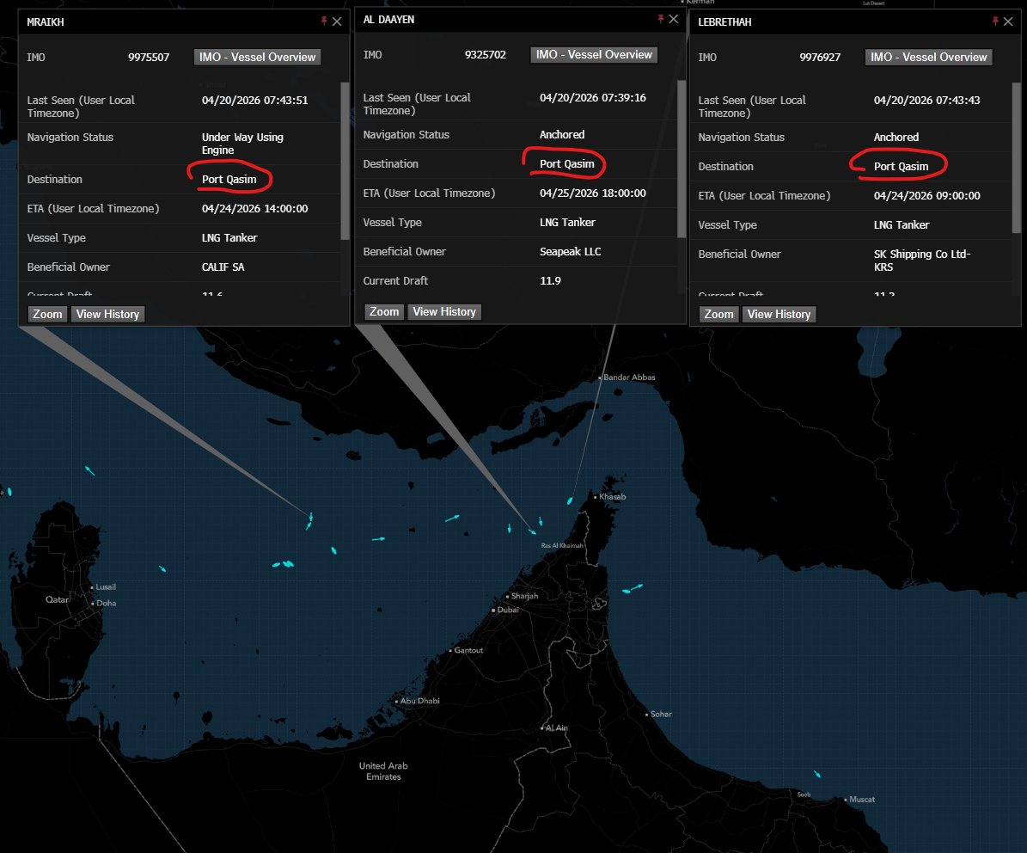Zoom to the LEBRETHAH vessel
The width and height of the screenshot is (1027, 853).
coord(718,314)
